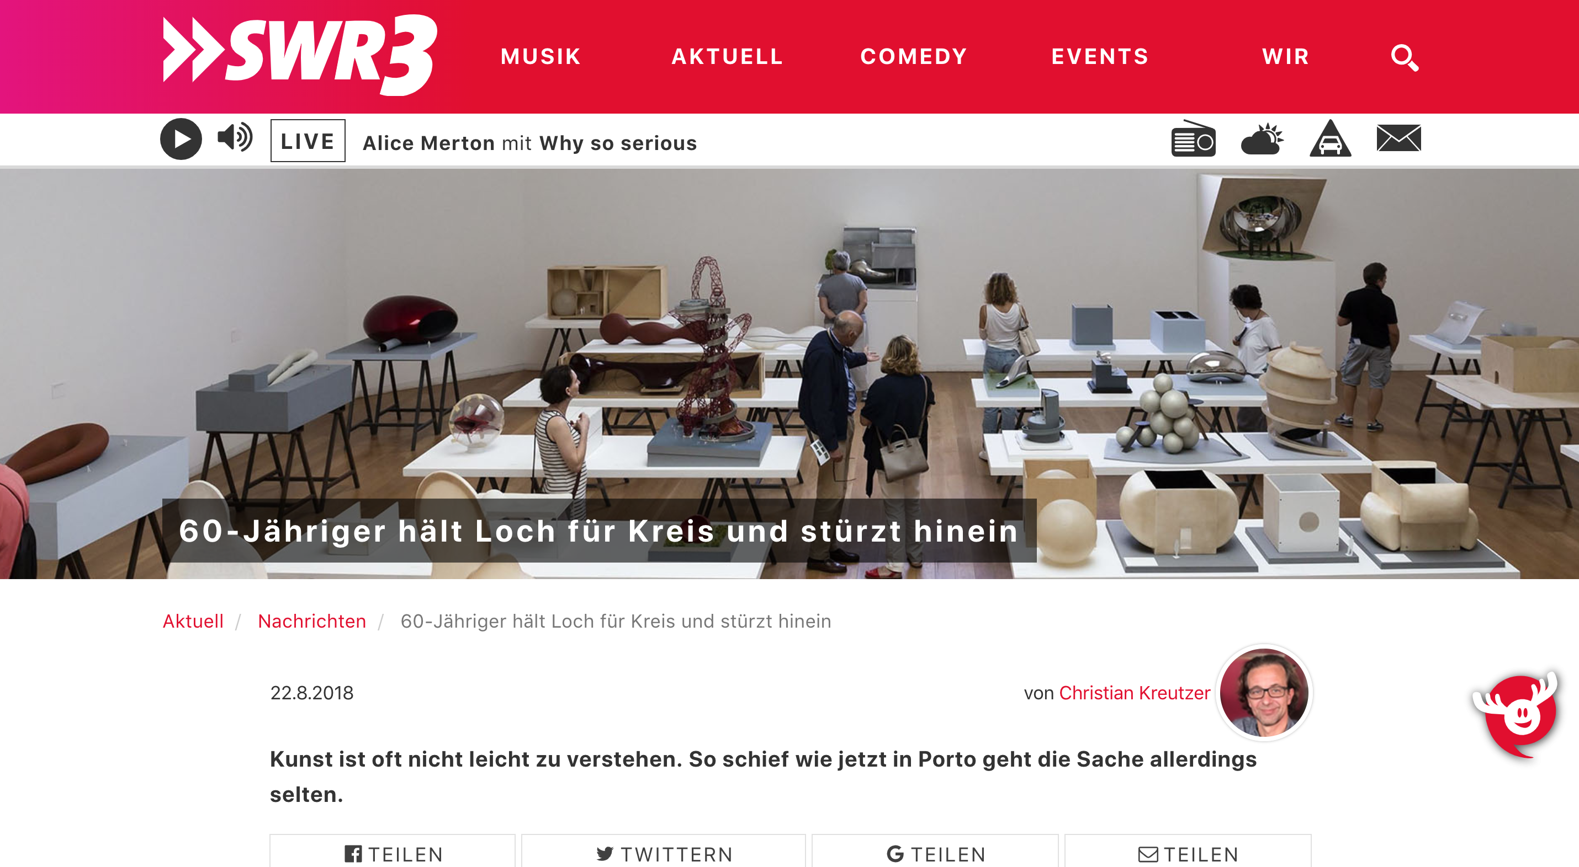
Task: Open the MUSIK menu
Action: (541, 57)
